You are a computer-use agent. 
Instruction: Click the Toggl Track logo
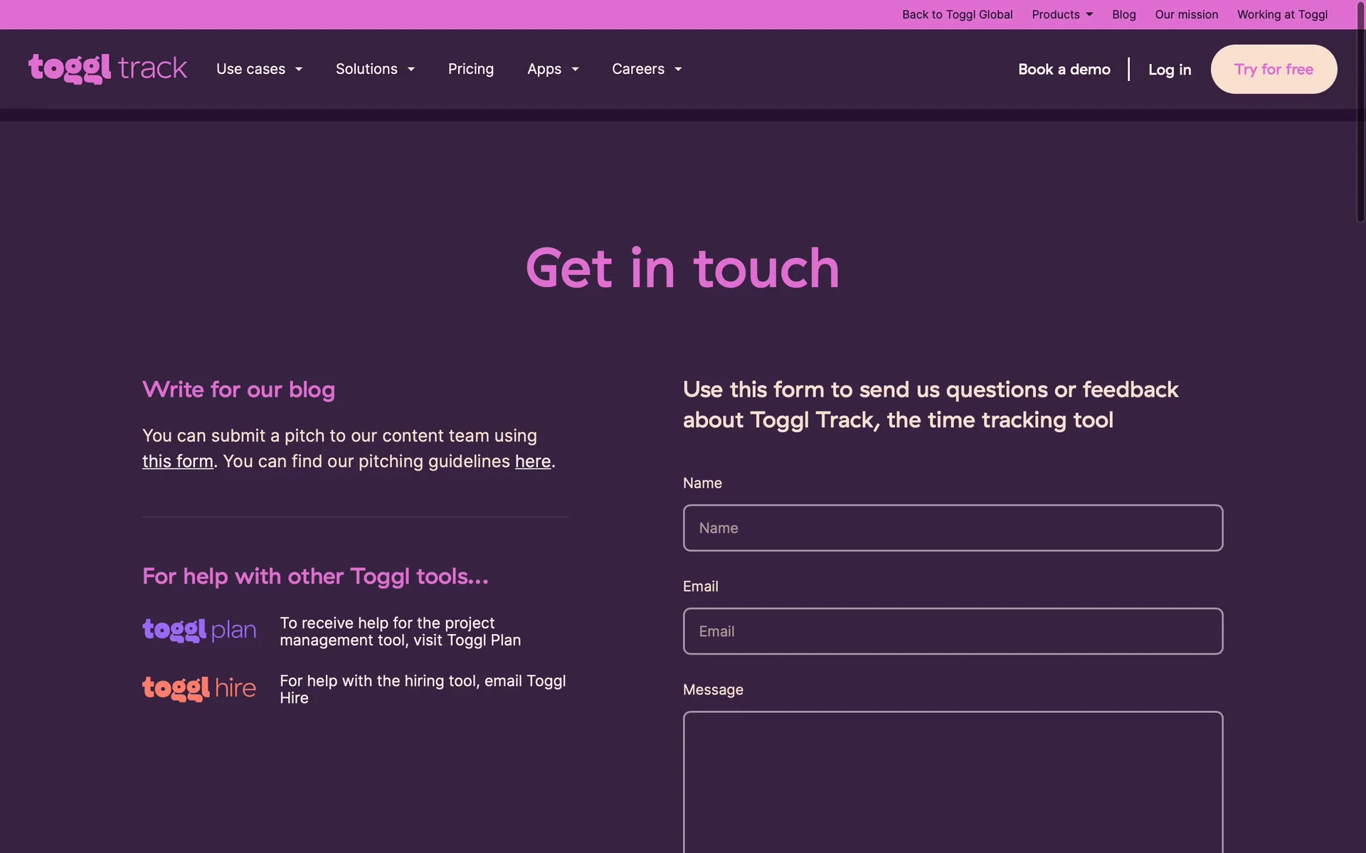pyautogui.click(x=107, y=69)
